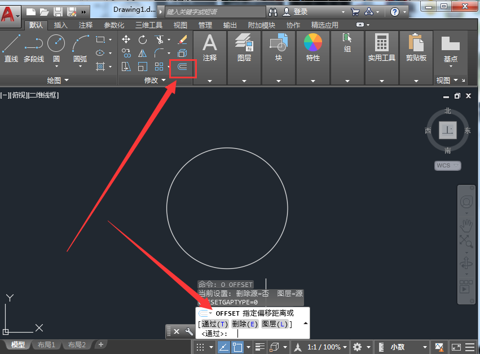The height and width of the screenshot is (354, 480).
Task: Toggle isometric drafting box in status bar
Action: coord(274,347)
